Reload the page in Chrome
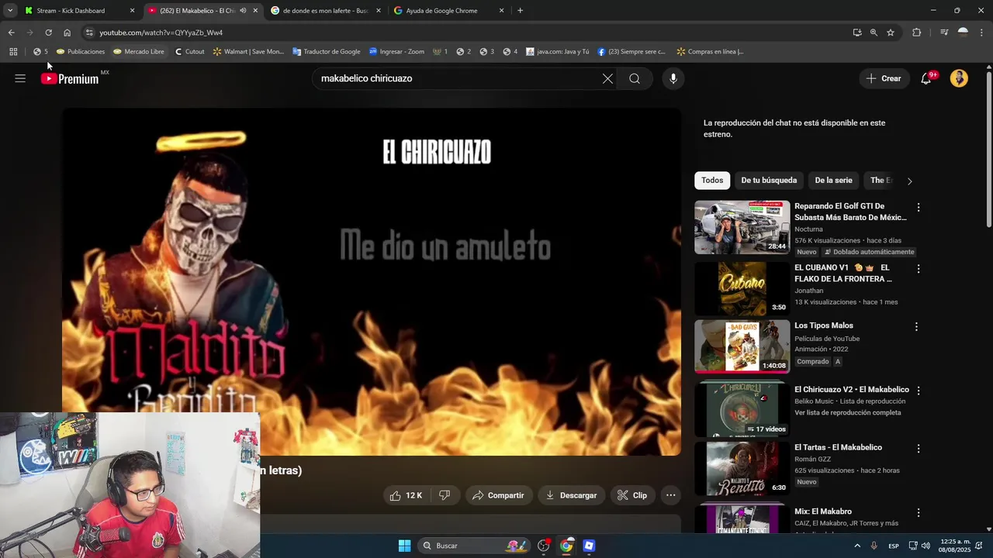 (48, 33)
